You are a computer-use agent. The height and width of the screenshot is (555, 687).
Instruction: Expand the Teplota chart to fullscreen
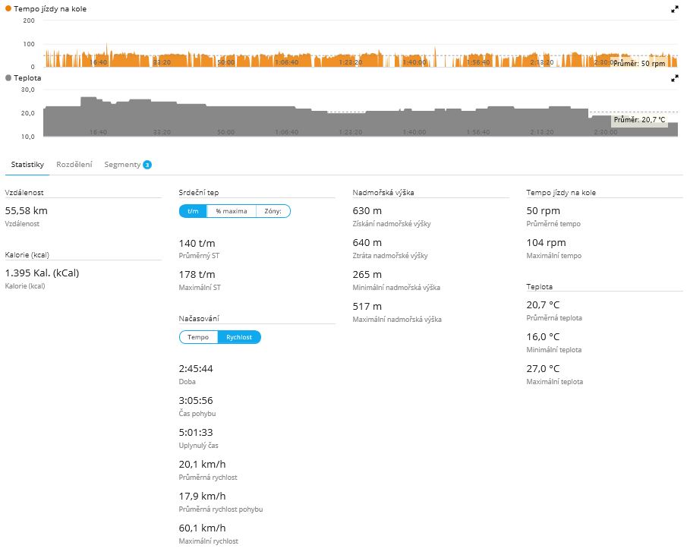tap(675, 78)
